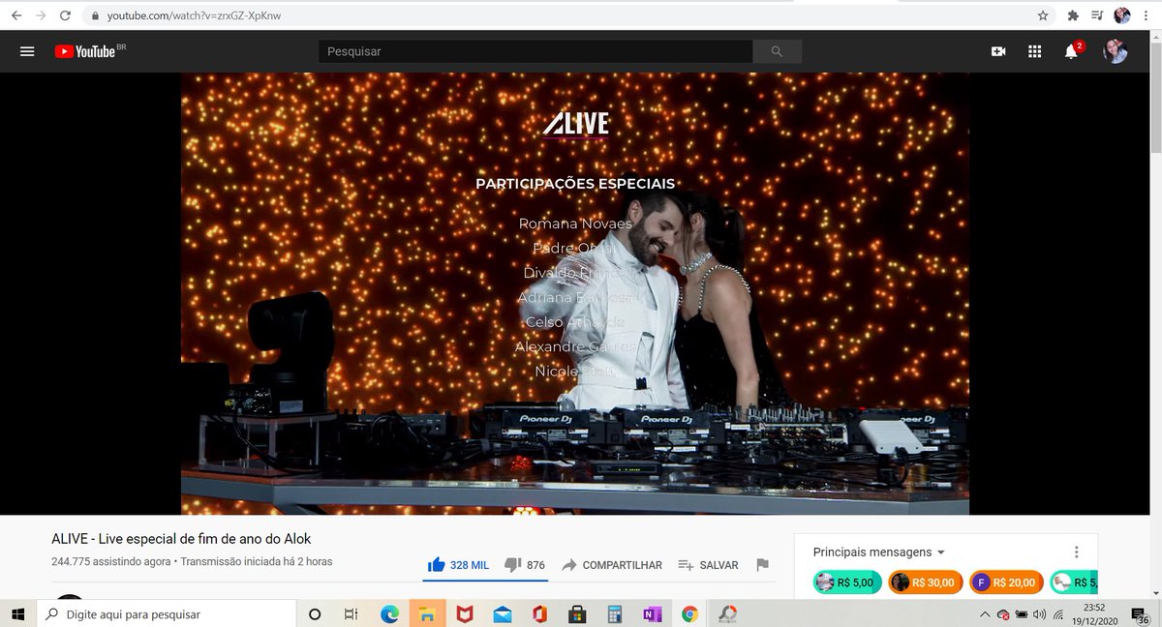Viewport: 1162px width, 627px height.
Task: Open the Windows notification center
Action: click(1142, 614)
